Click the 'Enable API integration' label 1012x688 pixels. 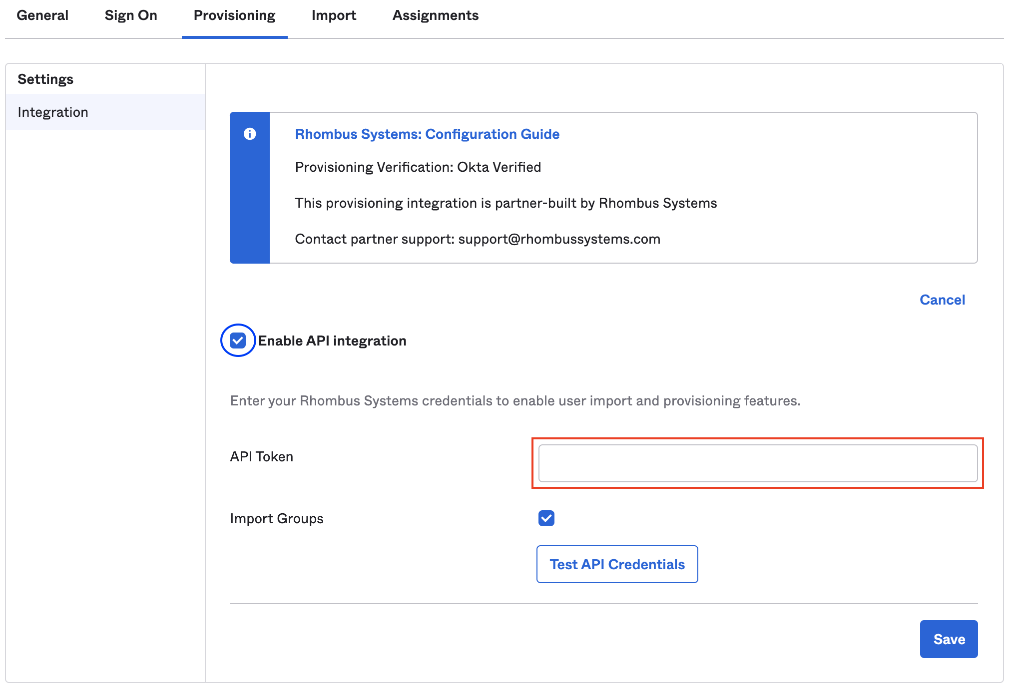332,341
